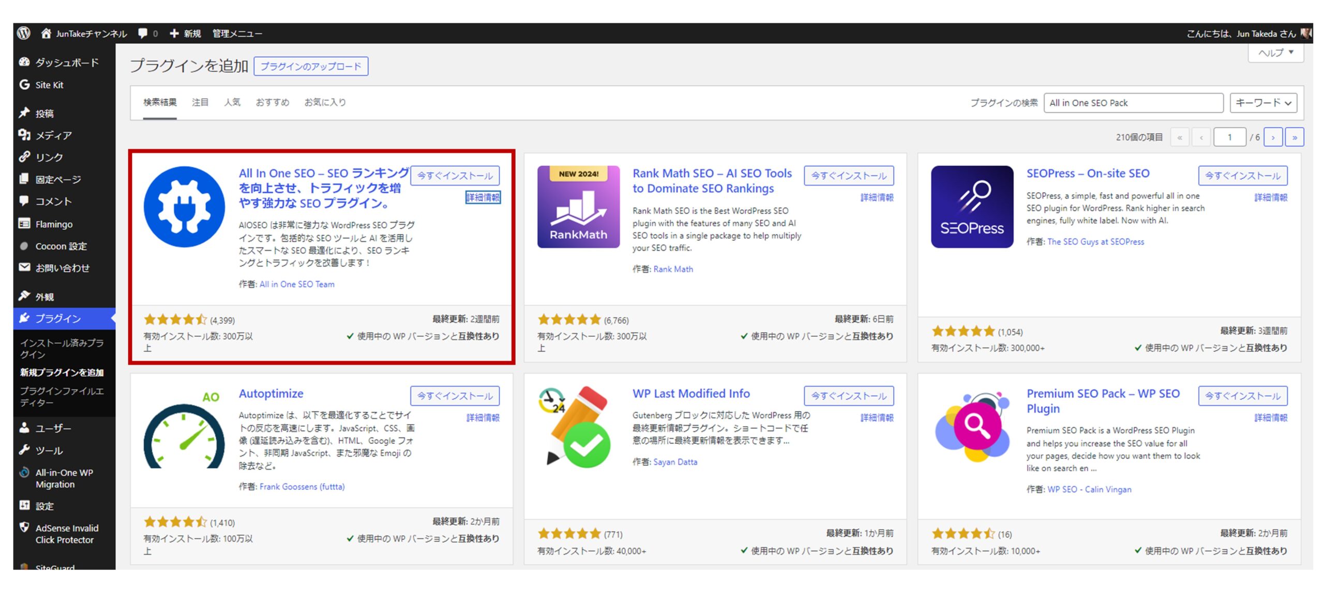The width and height of the screenshot is (1324, 595).
Task: Open the ツール wrench menu
Action: click(64, 450)
